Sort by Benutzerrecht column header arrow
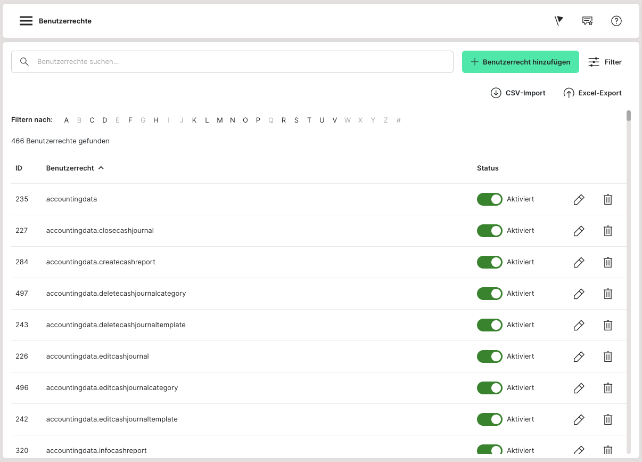The height and width of the screenshot is (462, 642). pos(101,168)
